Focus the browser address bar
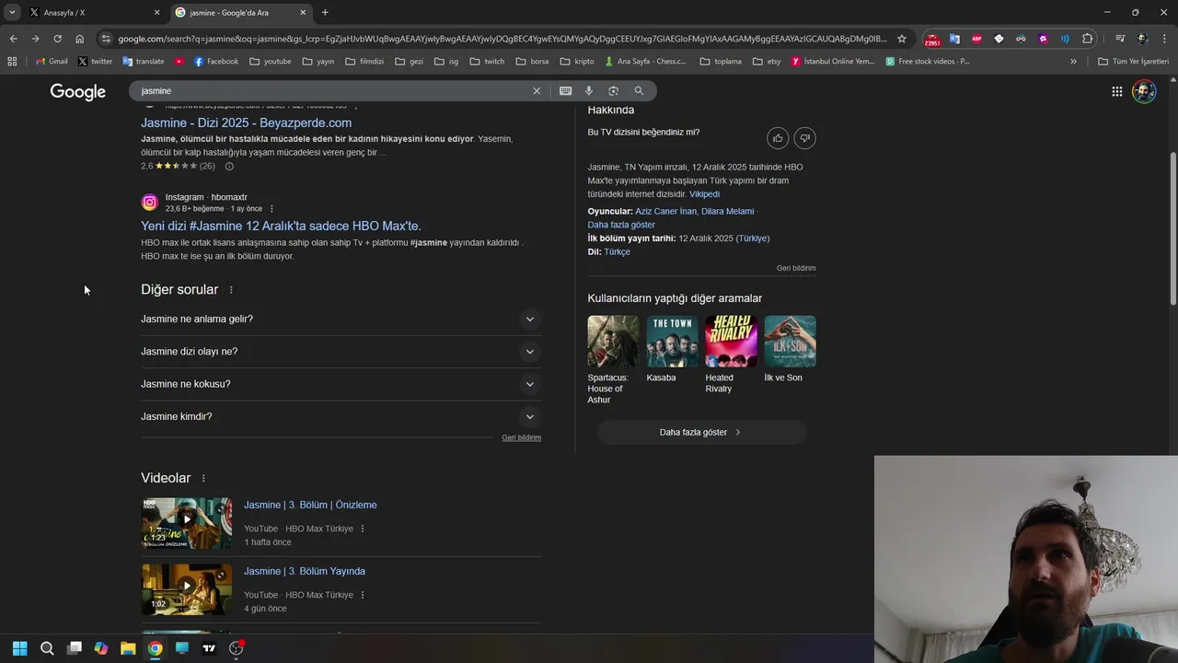This screenshot has width=1178, height=663. (x=502, y=39)
